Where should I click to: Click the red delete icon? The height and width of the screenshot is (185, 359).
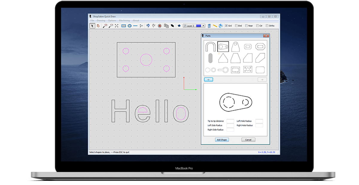160,26
